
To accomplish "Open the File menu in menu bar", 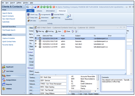I will tap(3, 3).
